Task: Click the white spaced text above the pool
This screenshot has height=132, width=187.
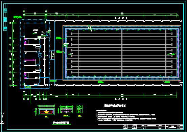Action: pyautogui.click(x=121, y=18)
